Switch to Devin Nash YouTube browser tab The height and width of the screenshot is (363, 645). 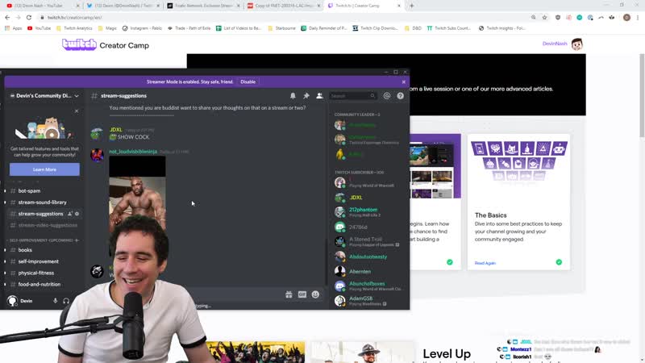(38, 6)
